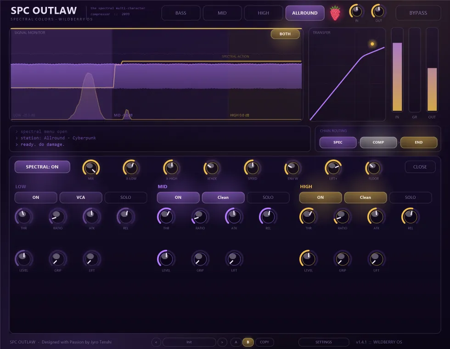Click the MID band THR knob
This screenshot has height=349, width=450.
[x=166, y=216]
